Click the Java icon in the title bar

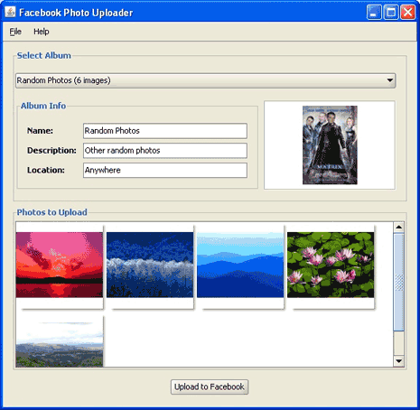pyautogui.click(x=10, y=12)
